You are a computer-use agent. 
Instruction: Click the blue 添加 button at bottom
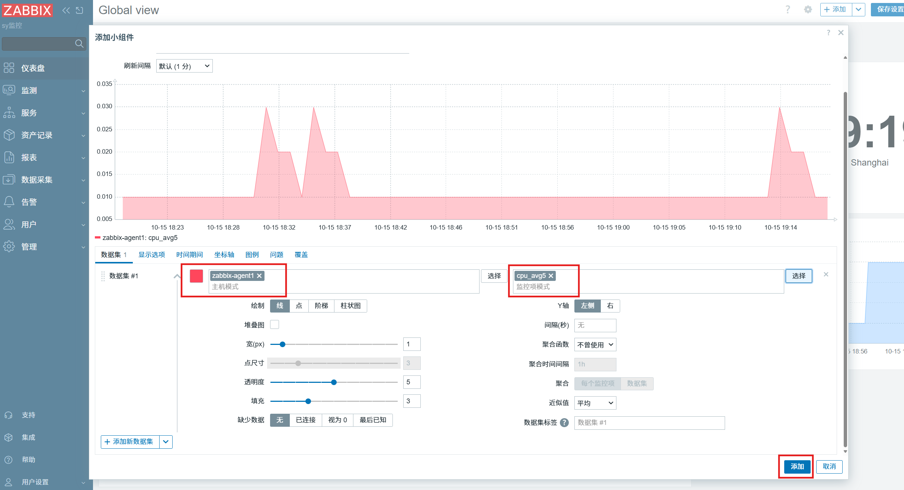pos(797,467)
